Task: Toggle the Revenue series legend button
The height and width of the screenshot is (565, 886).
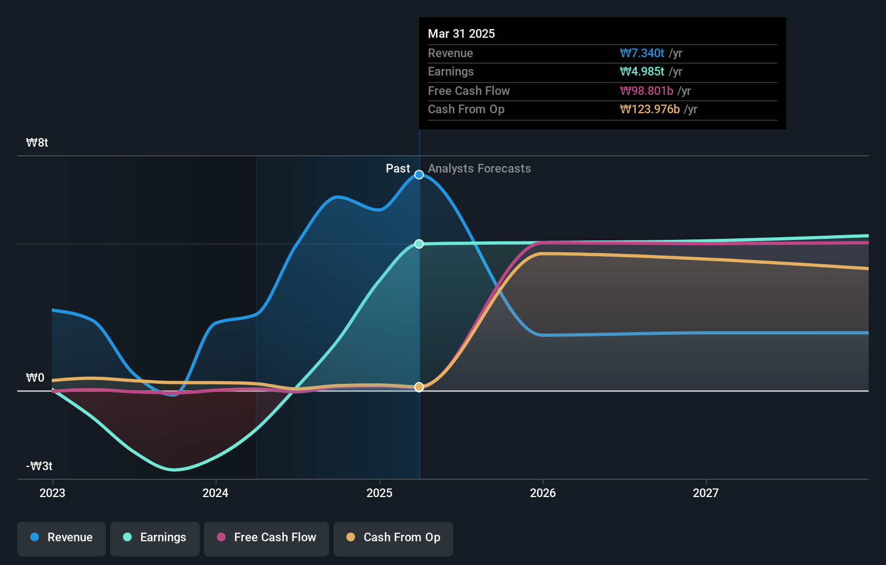Action: tap(62, 539)
